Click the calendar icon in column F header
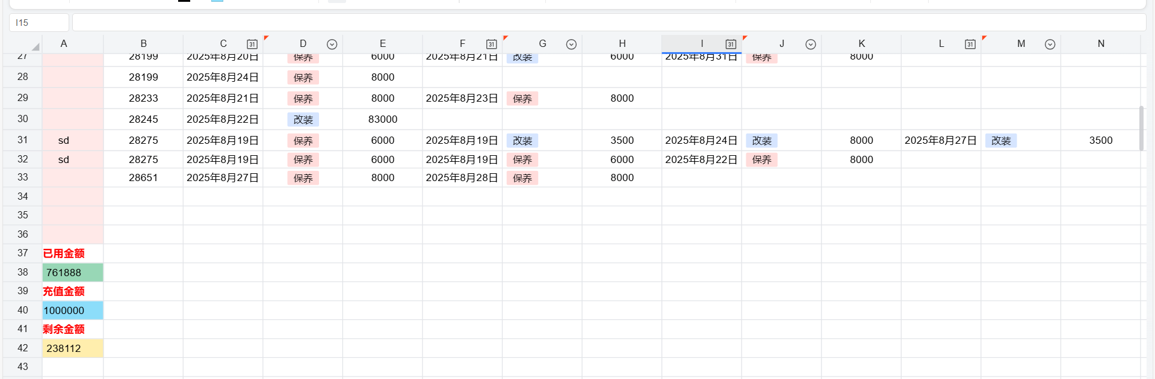This screenshot has height=379, width=1155. pos(491,44)
